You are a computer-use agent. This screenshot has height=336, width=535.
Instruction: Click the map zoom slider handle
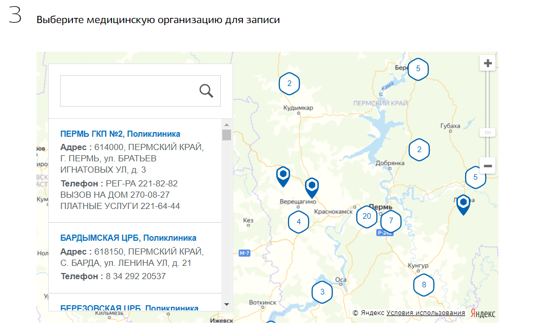pyautogui.click(x=487, y=133)
